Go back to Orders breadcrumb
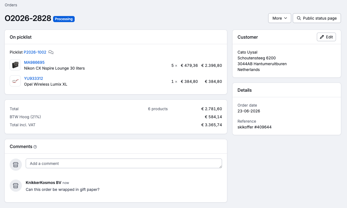The height and width of the screenshot is (208, 347). point(11,5)
